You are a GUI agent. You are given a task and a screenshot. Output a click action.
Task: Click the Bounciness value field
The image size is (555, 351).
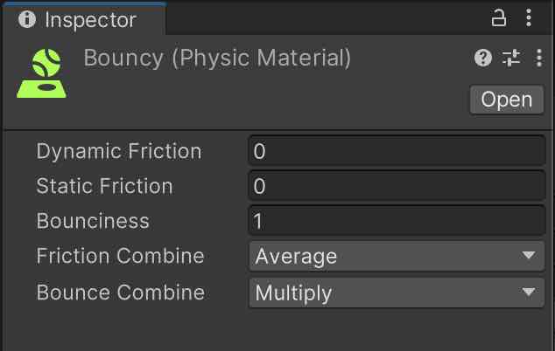(397, 221)
